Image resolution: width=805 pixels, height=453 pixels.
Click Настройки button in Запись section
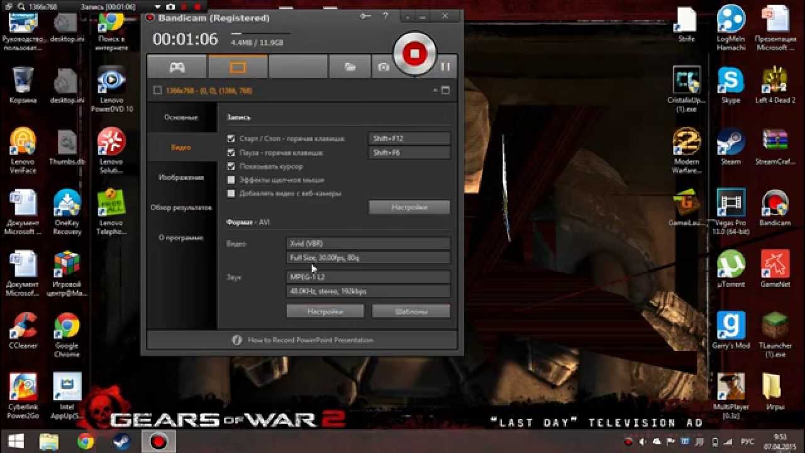(409, 207)
